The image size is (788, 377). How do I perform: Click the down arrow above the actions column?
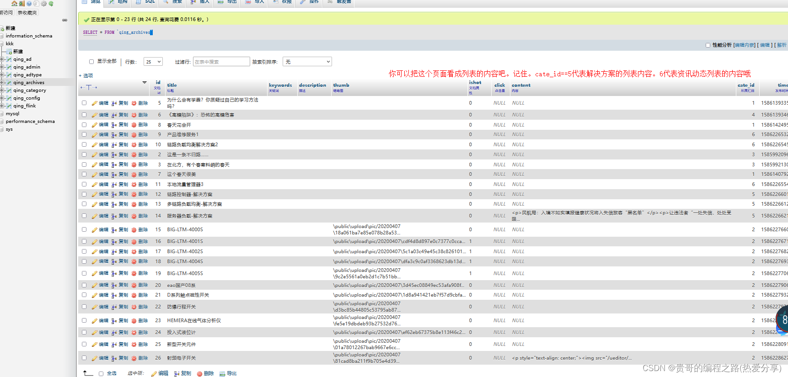point(145,83)
